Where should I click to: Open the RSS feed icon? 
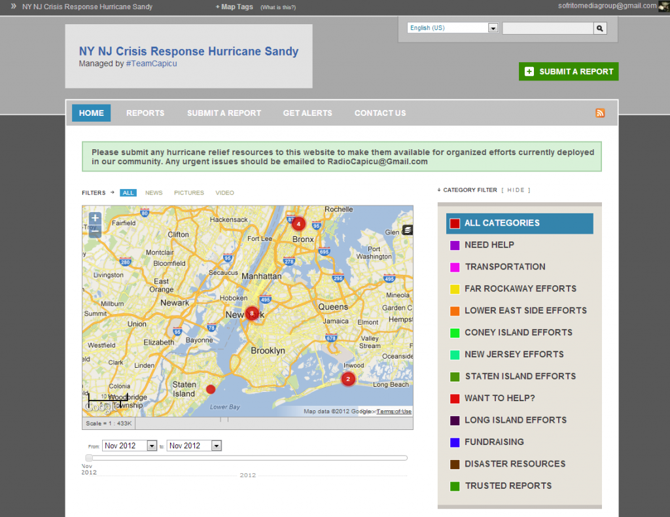coord(600,113)
